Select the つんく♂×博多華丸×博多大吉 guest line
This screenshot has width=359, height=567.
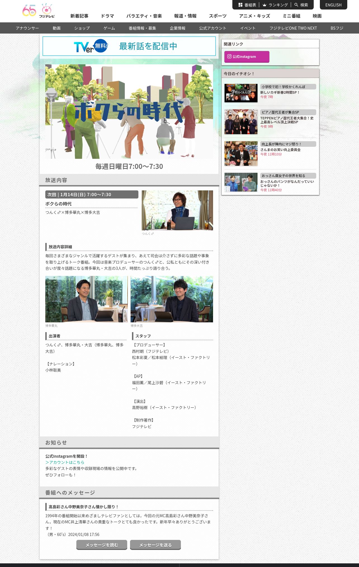(73, 212)
